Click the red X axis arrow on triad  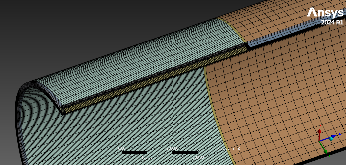pyautogui.click(x=319, y=133)
